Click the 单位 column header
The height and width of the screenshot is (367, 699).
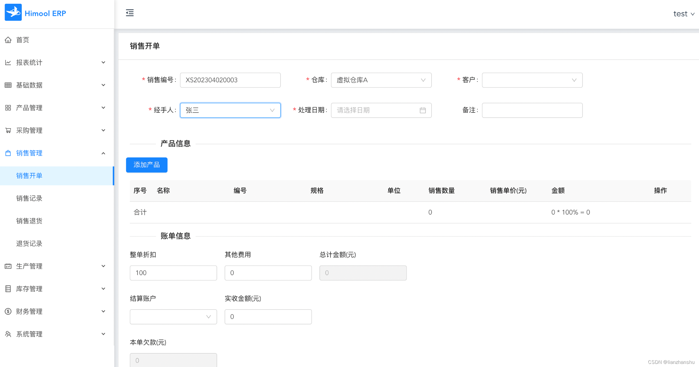pos(394,191)
